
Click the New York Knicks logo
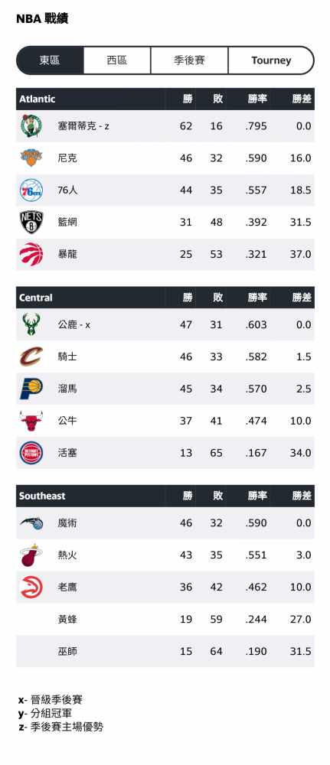point(31,158)
